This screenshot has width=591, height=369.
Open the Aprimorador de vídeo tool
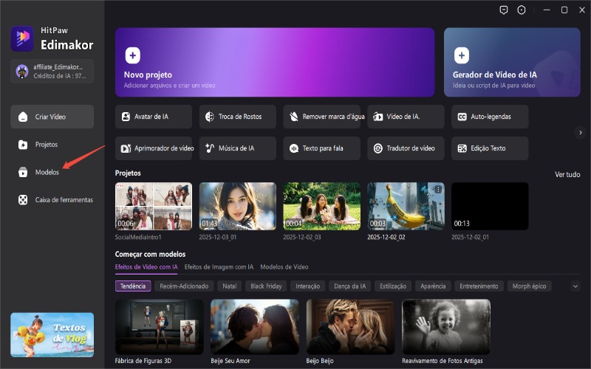click(x=154, y=148)
